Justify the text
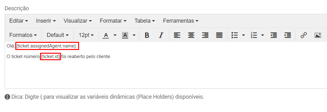Viewport: 327px width, 112px height. (x=219, y=35)
